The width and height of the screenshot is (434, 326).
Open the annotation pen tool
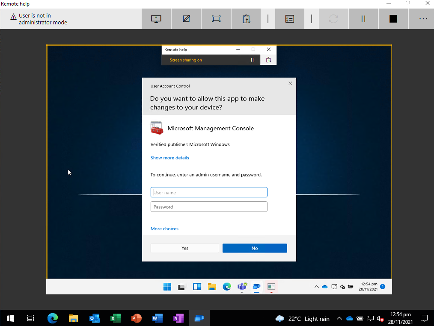(x=186, y=19)
